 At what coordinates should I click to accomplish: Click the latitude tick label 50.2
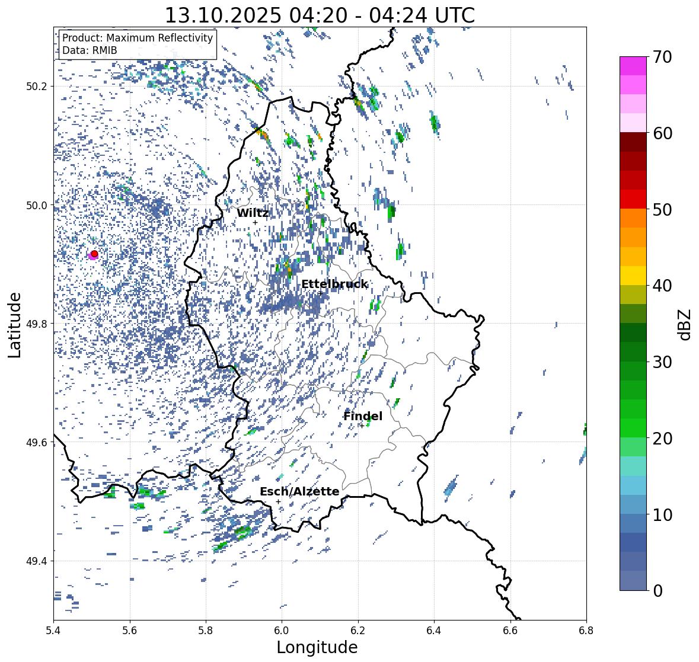click(x=37, y=87)
